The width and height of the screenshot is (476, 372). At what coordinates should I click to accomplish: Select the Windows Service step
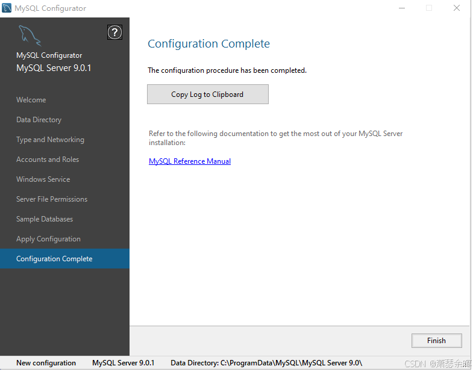coord(43,179)
